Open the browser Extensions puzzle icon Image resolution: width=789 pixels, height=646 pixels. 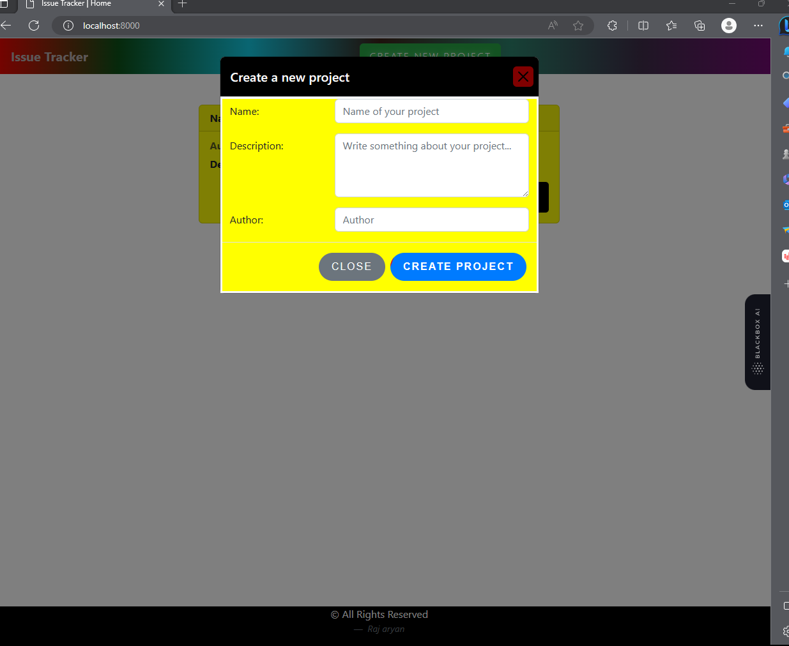click(x=612, y=26)
